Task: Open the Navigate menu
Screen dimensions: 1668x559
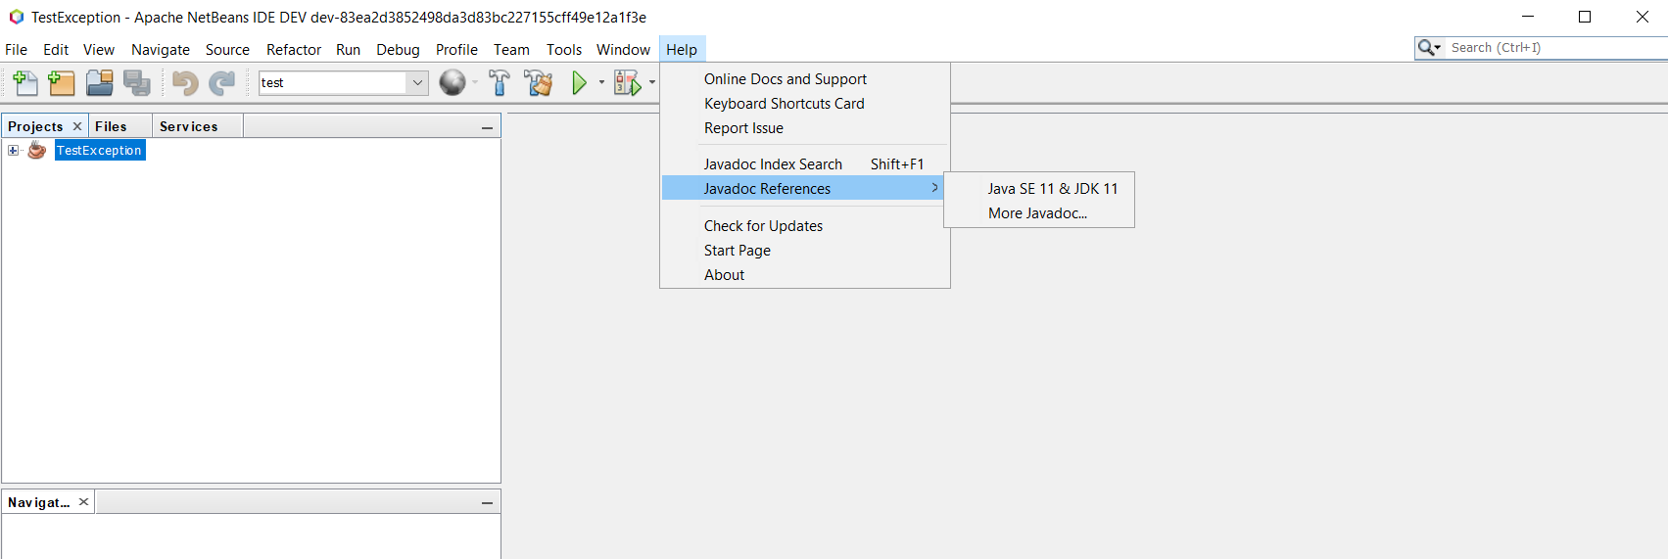Action: coord(161,49)
